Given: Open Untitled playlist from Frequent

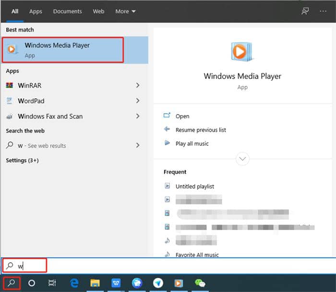Looking at the screenshot, I should point(195,187).
